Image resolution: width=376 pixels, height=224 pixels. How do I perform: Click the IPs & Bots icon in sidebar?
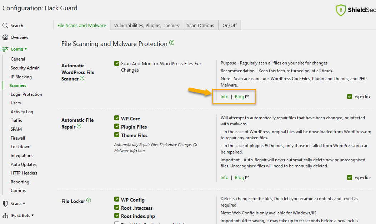coord(5,215)
